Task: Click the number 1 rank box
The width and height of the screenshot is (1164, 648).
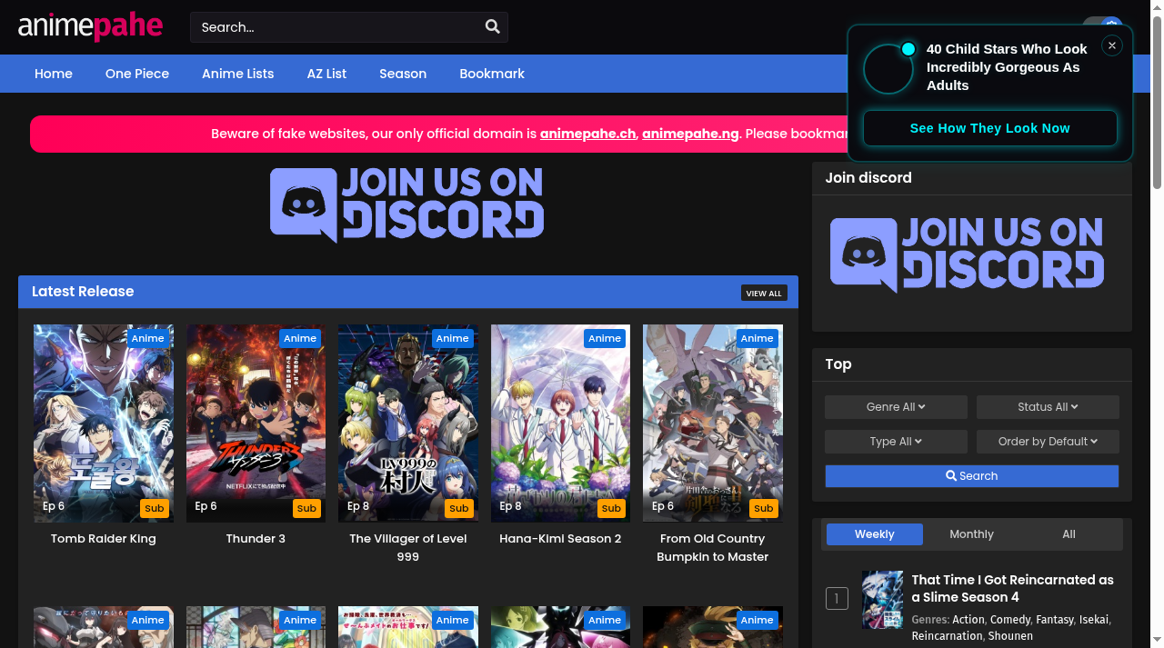Action: (x=837, y=598)
